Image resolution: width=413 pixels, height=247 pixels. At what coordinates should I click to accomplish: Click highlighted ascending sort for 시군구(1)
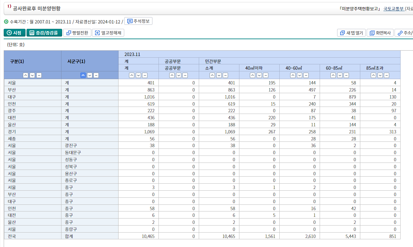(x=83, y=75)
